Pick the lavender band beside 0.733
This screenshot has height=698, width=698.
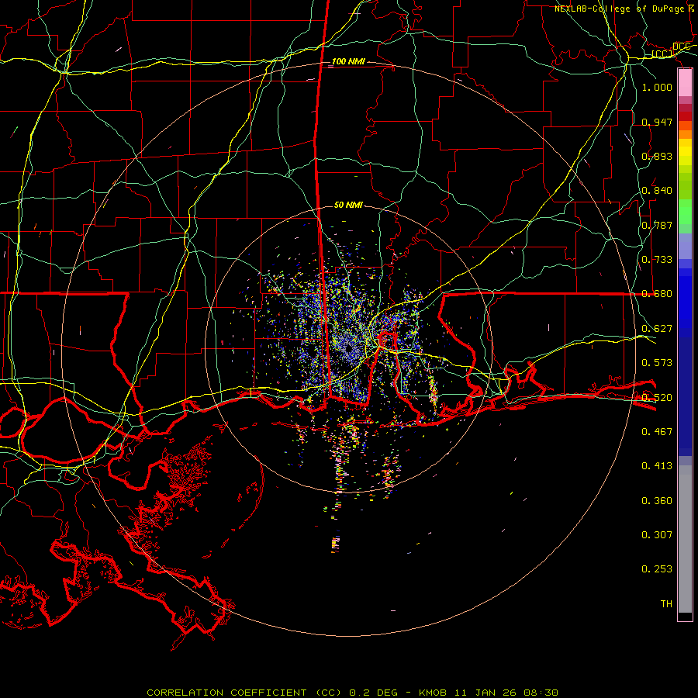[x=685, y=246]
